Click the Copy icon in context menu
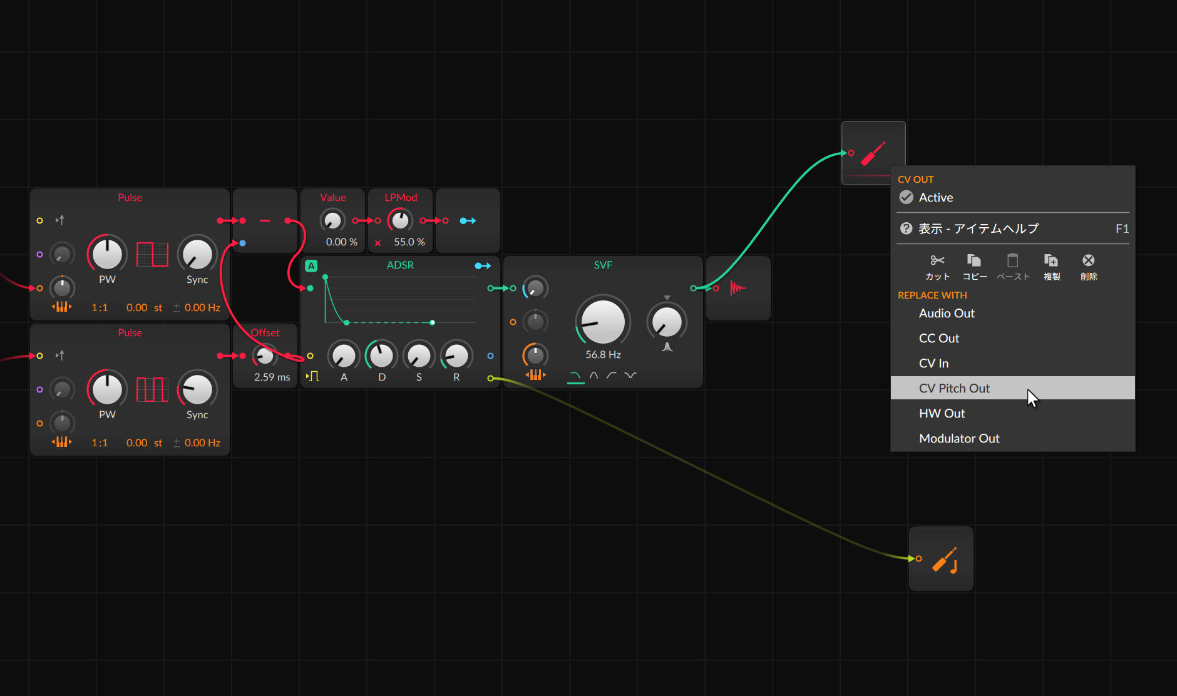 tap(974, 260)
